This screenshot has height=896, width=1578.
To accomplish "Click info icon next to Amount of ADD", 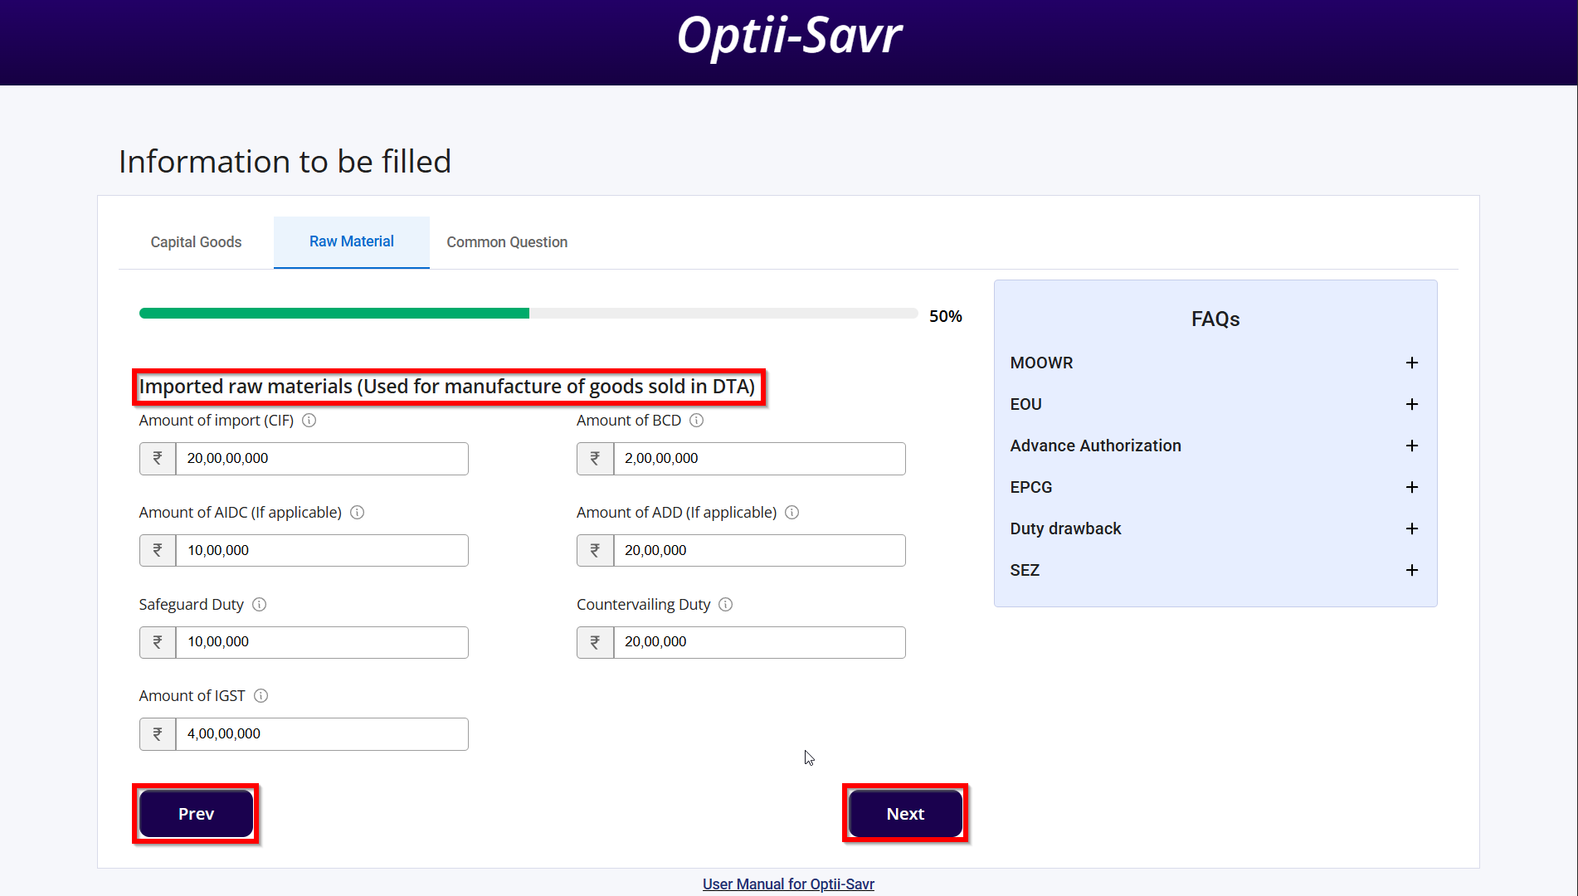I will [792, 513].
